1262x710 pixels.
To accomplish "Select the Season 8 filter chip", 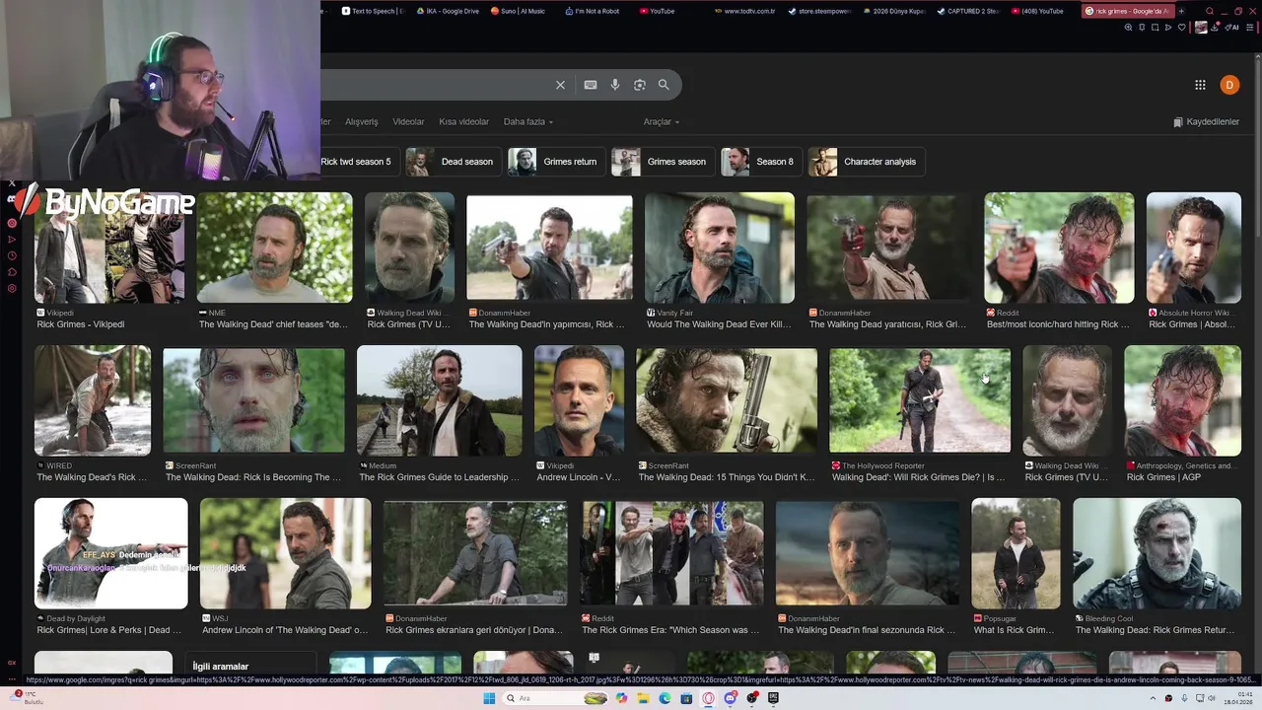I will click(760, 162).
